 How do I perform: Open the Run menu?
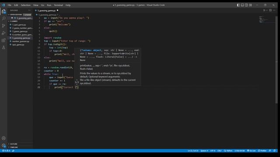tap(49, 5)
